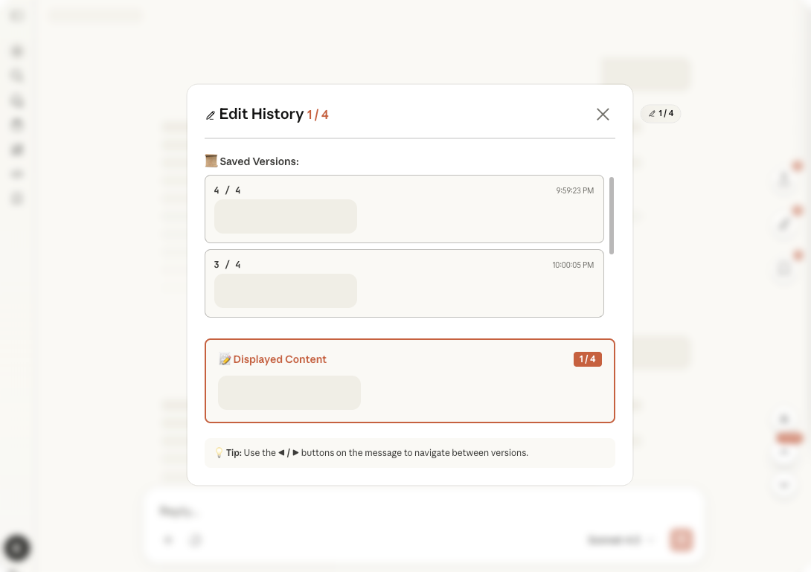This screenshot has height=572, width=811.
Task: Click the Displayed Content preview block
Action: coord(289,393)
